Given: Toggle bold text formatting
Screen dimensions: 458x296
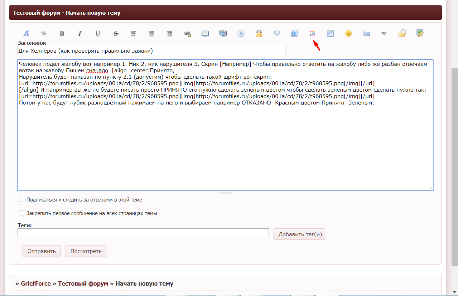Looking at the screenshot, I should click(x=62, y=34).
